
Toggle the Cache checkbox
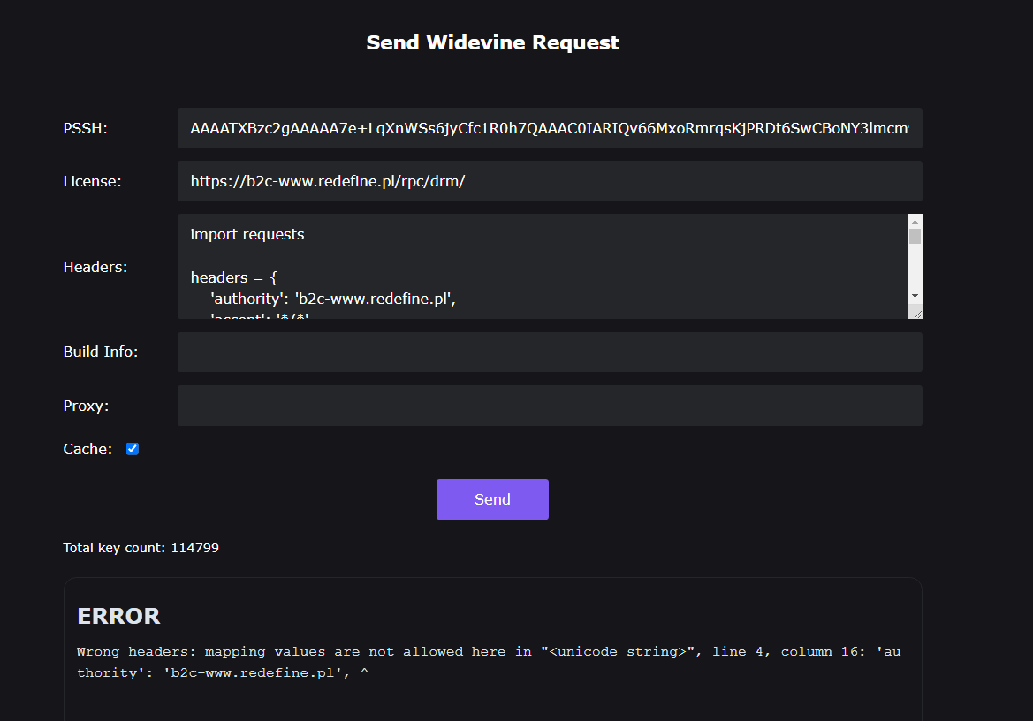pos(133,449)
